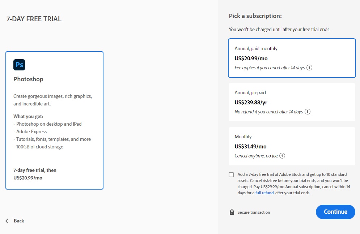Choose the Annual, prepaid subscription option
This screenshot has width=360, height=234.
point(292,102)
